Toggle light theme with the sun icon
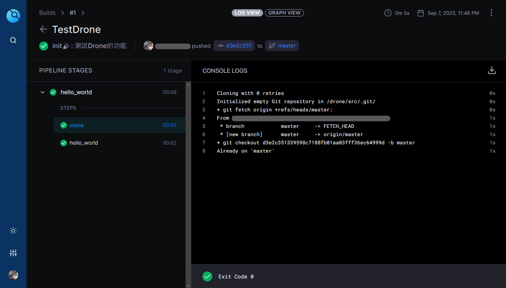The image size is (506, 288). click(x=13, y=231)
